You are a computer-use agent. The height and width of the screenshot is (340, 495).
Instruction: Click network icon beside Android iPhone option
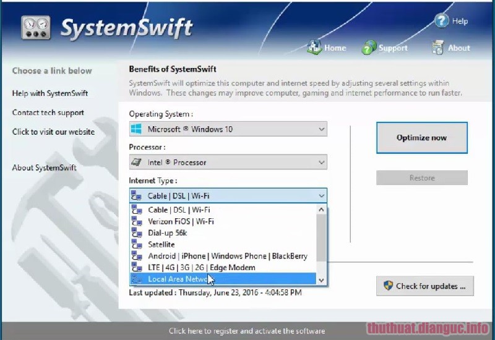click(x=137, y=256)
